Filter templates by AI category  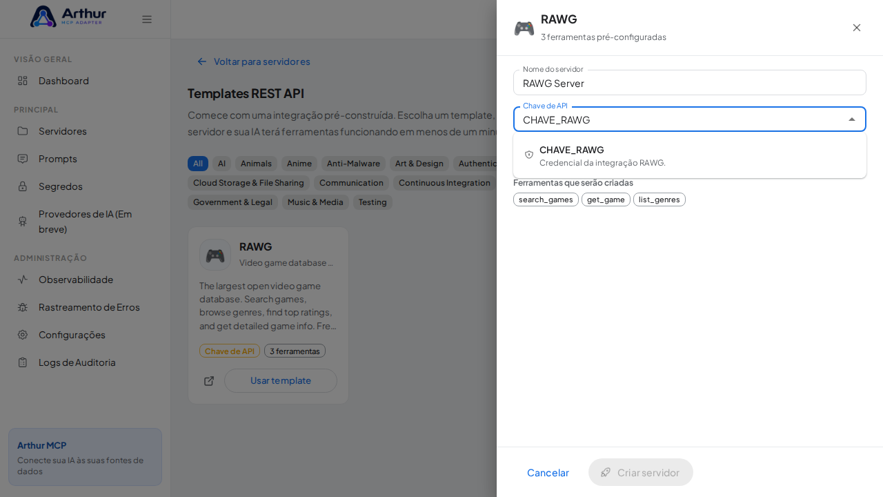click(x=221, y=164)
